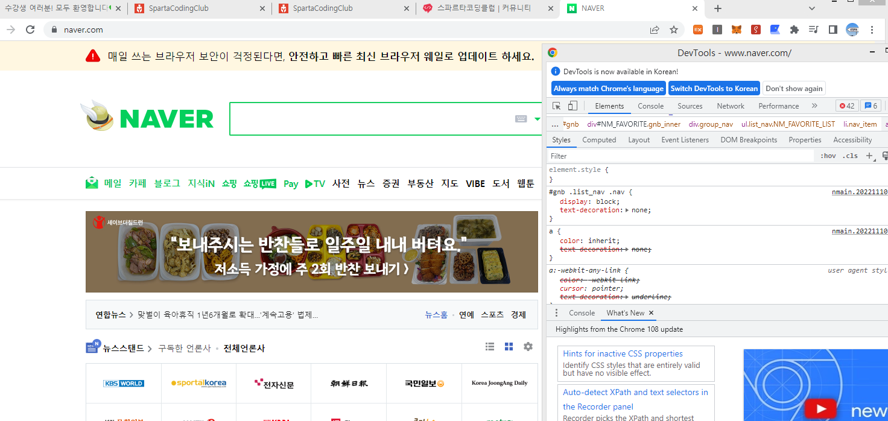Toggle the Chrome side panel icon

833,30
